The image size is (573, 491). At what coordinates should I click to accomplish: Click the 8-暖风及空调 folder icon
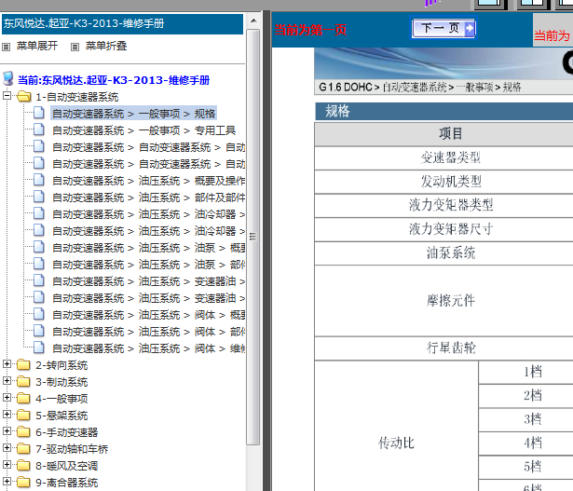(23, 466)
